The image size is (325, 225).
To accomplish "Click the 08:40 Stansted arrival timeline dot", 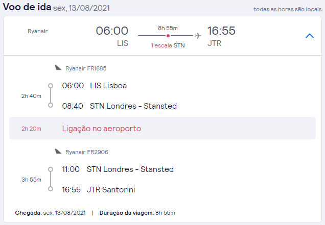I will [x=50, y=106].
